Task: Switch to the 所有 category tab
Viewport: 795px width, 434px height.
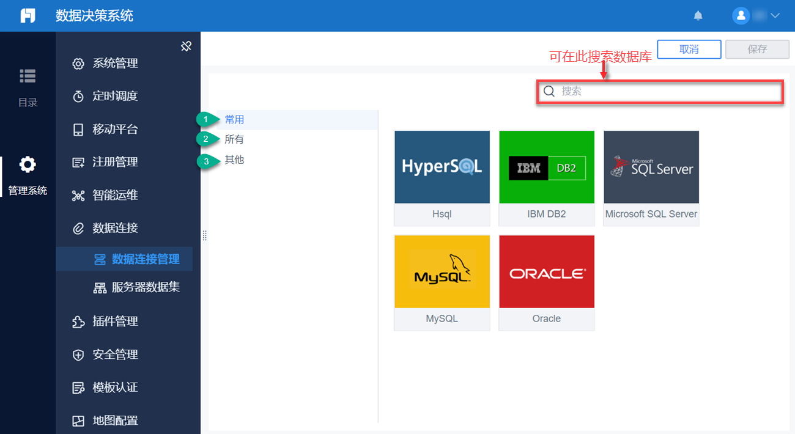Action: point(234,139)
